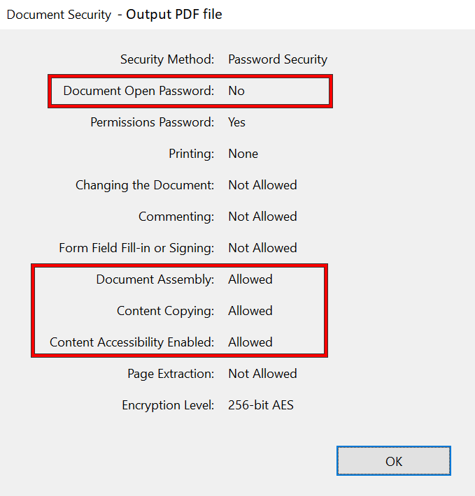Click the 256-bit AES encryption value
This screenshot has height=496, width=475.
point(261,405)
